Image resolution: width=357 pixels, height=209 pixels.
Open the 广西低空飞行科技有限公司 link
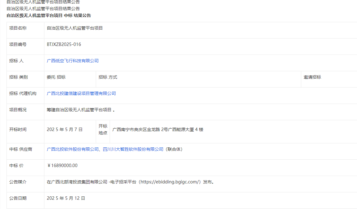coord(73,61)
